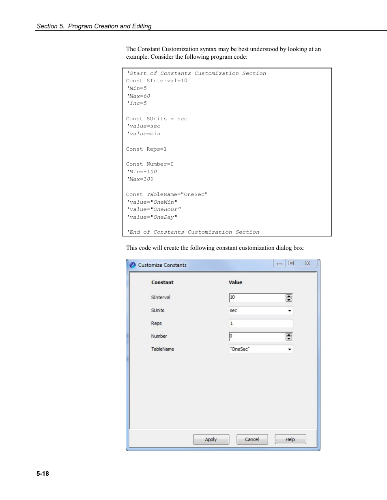Click the Customize Constants app icon
This screenshot has height=500, width=387.
[133, 265]
